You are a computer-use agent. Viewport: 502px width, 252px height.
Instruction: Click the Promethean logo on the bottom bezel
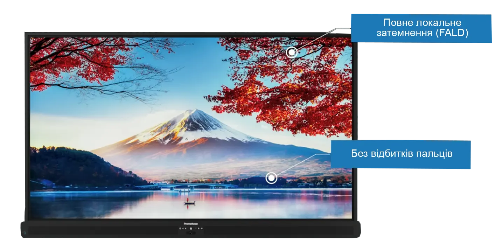(191, 223)
